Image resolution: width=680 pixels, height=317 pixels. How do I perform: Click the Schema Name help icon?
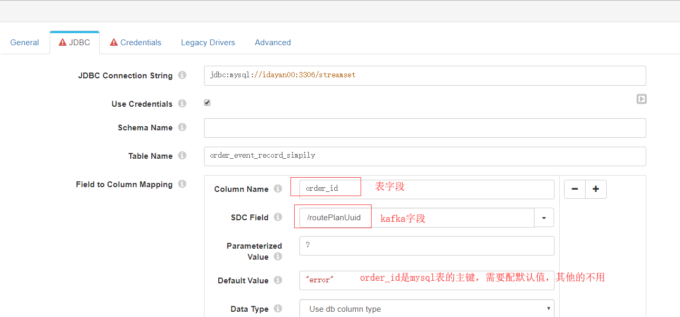(x=182, y=127)
